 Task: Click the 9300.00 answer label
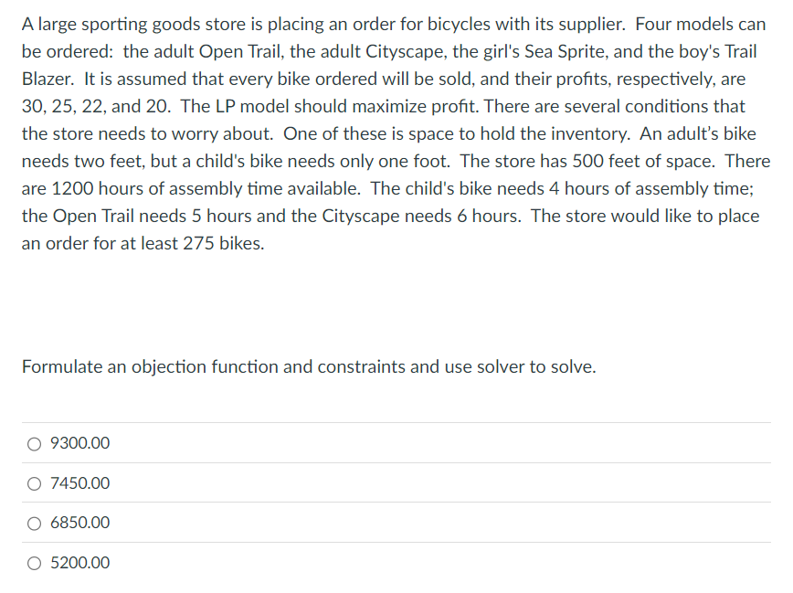click(81, 443)
